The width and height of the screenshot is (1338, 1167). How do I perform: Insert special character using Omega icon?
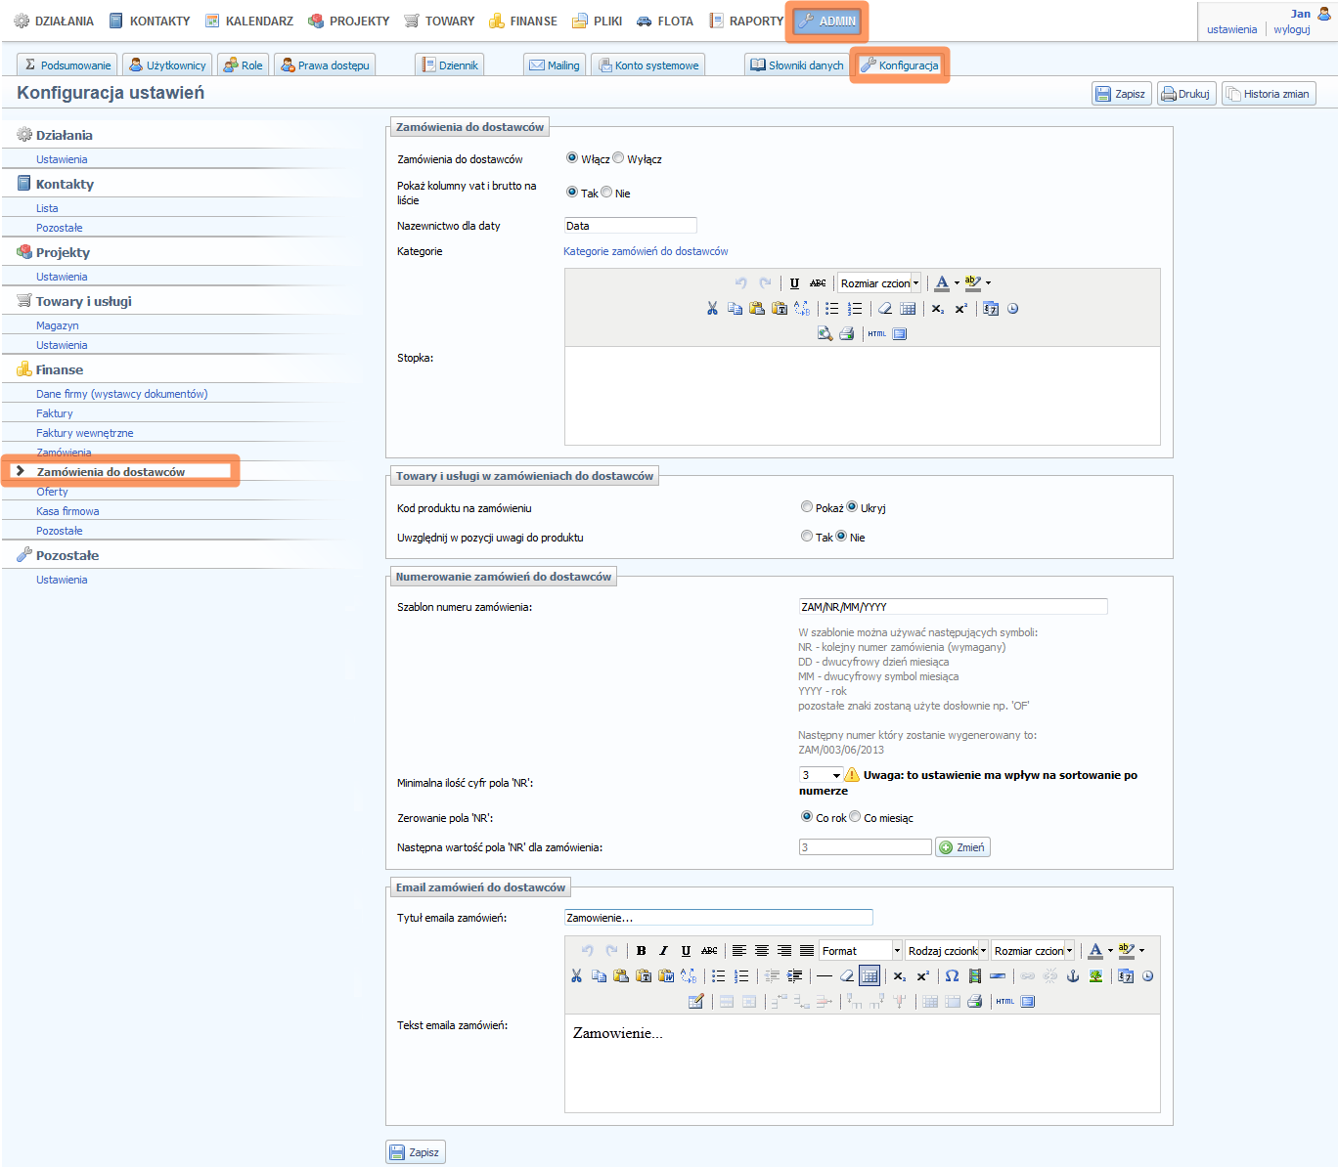coord(952,976)
